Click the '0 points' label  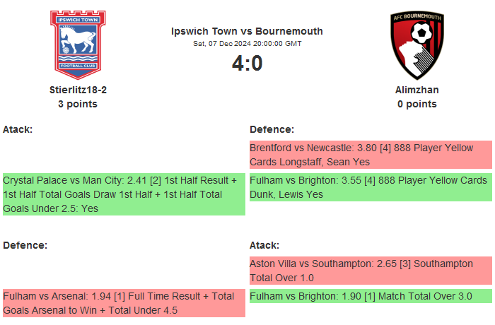pyautogui.click(x=417, y=104)
